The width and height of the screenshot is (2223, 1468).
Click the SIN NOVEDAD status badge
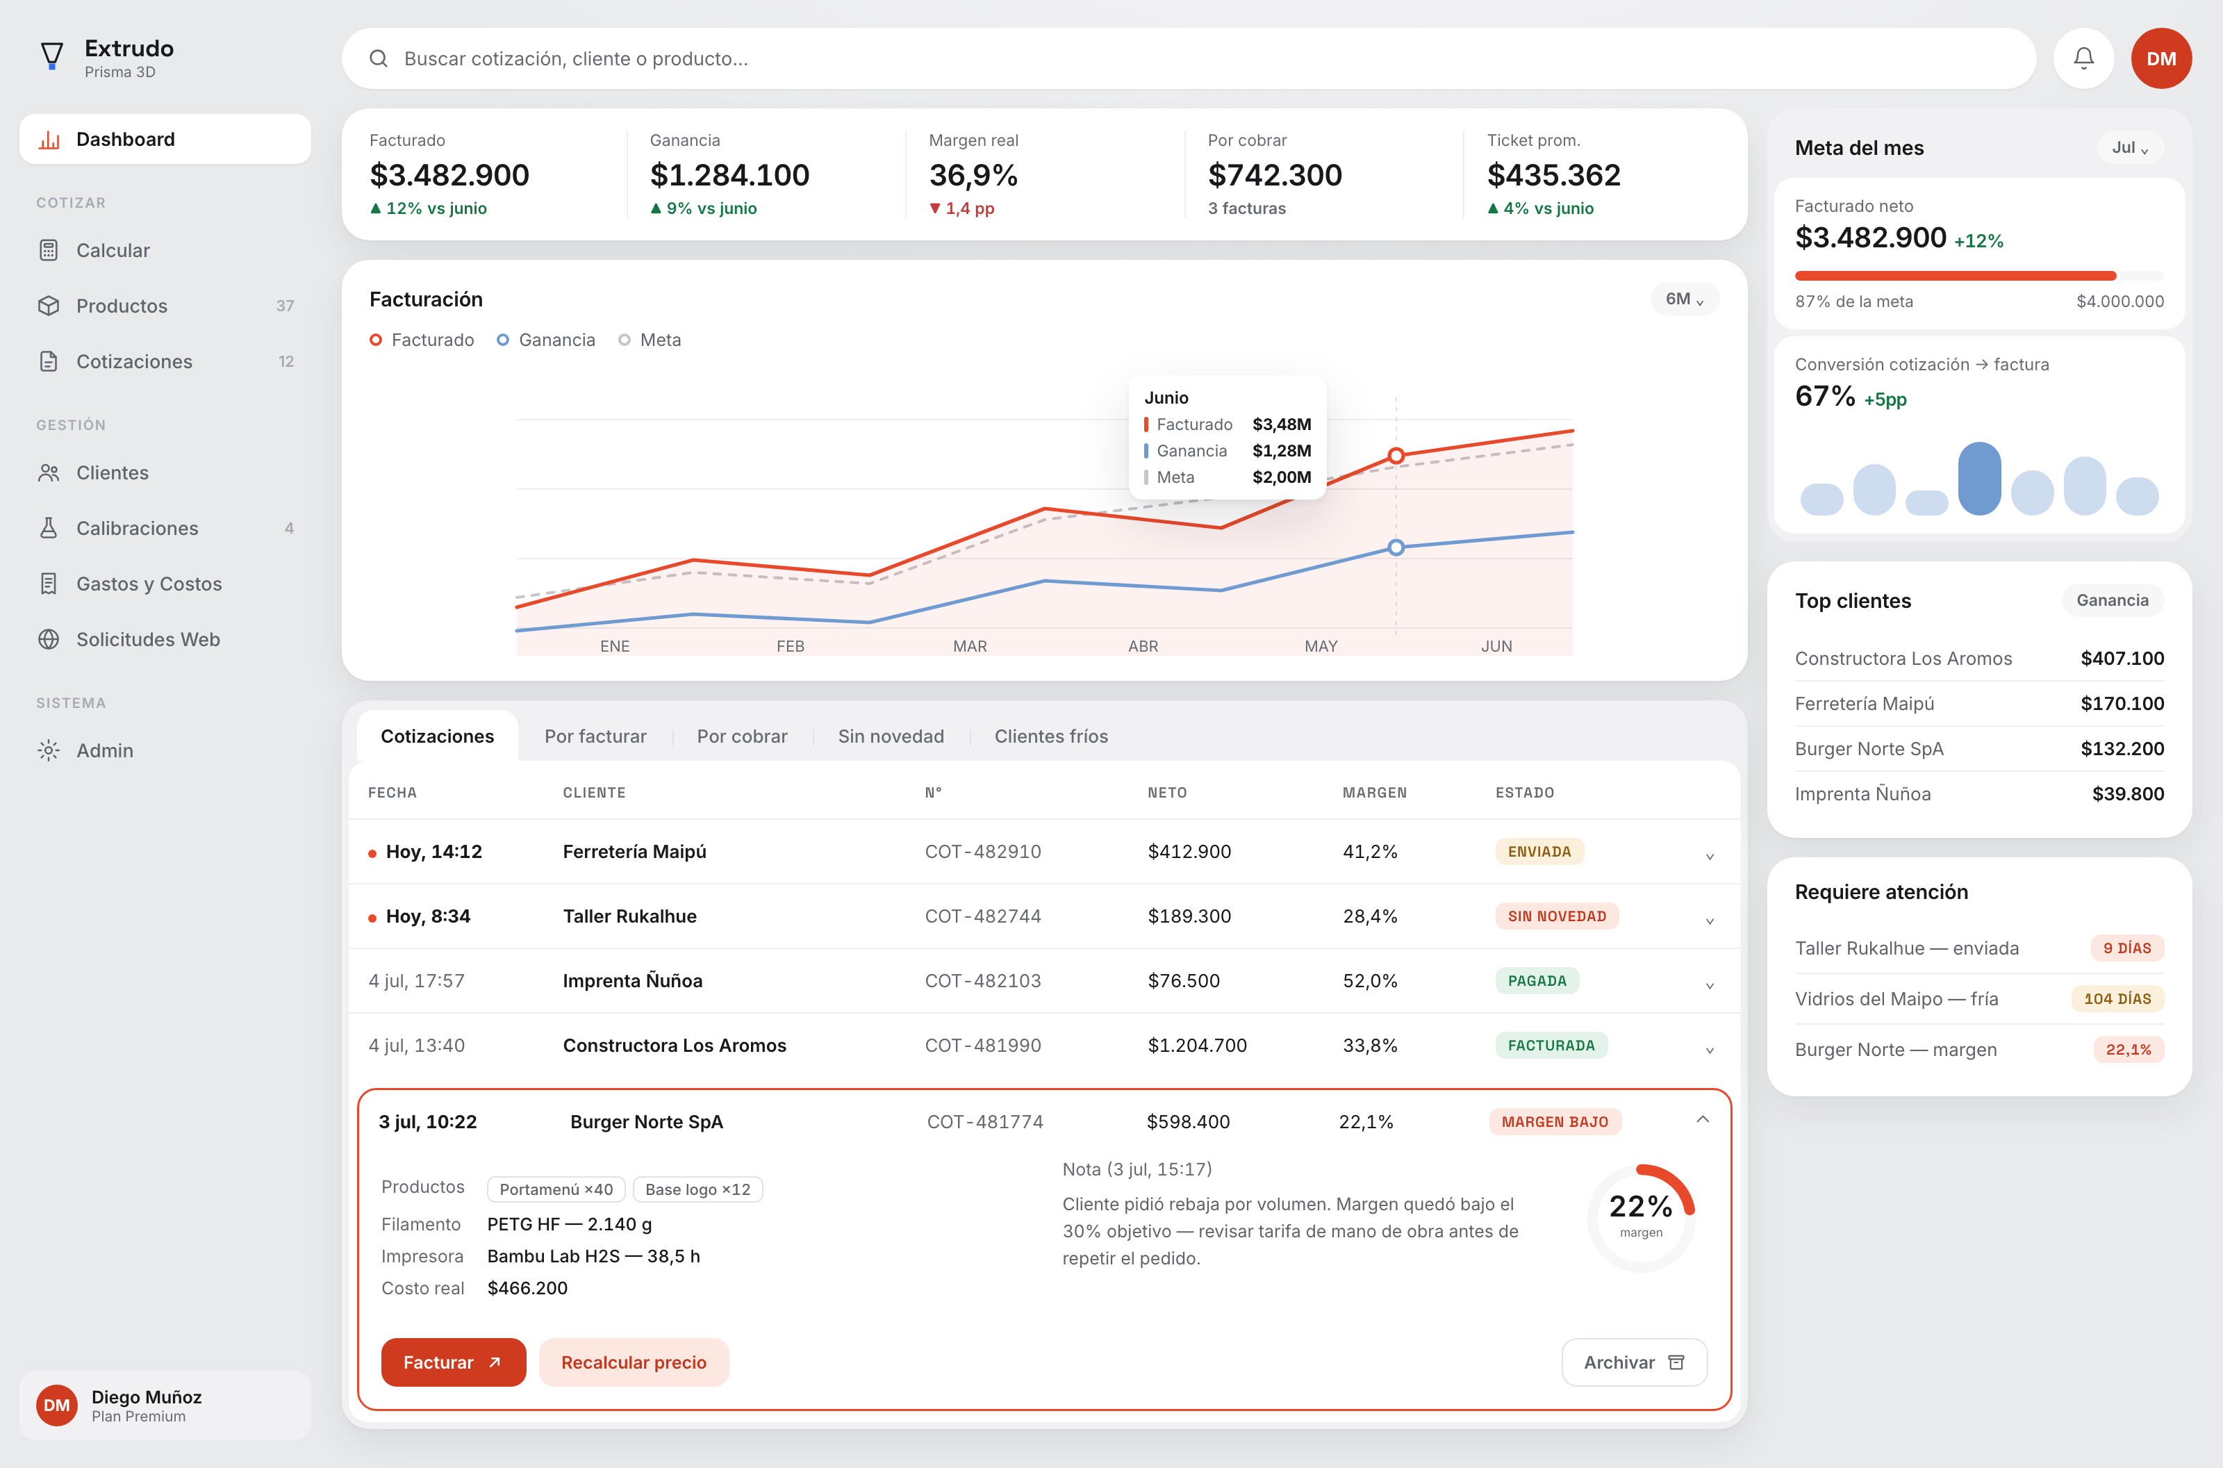(1557, 916)
